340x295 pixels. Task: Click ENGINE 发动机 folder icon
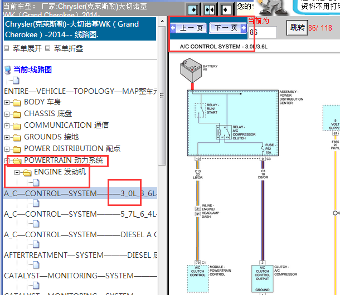27,172
